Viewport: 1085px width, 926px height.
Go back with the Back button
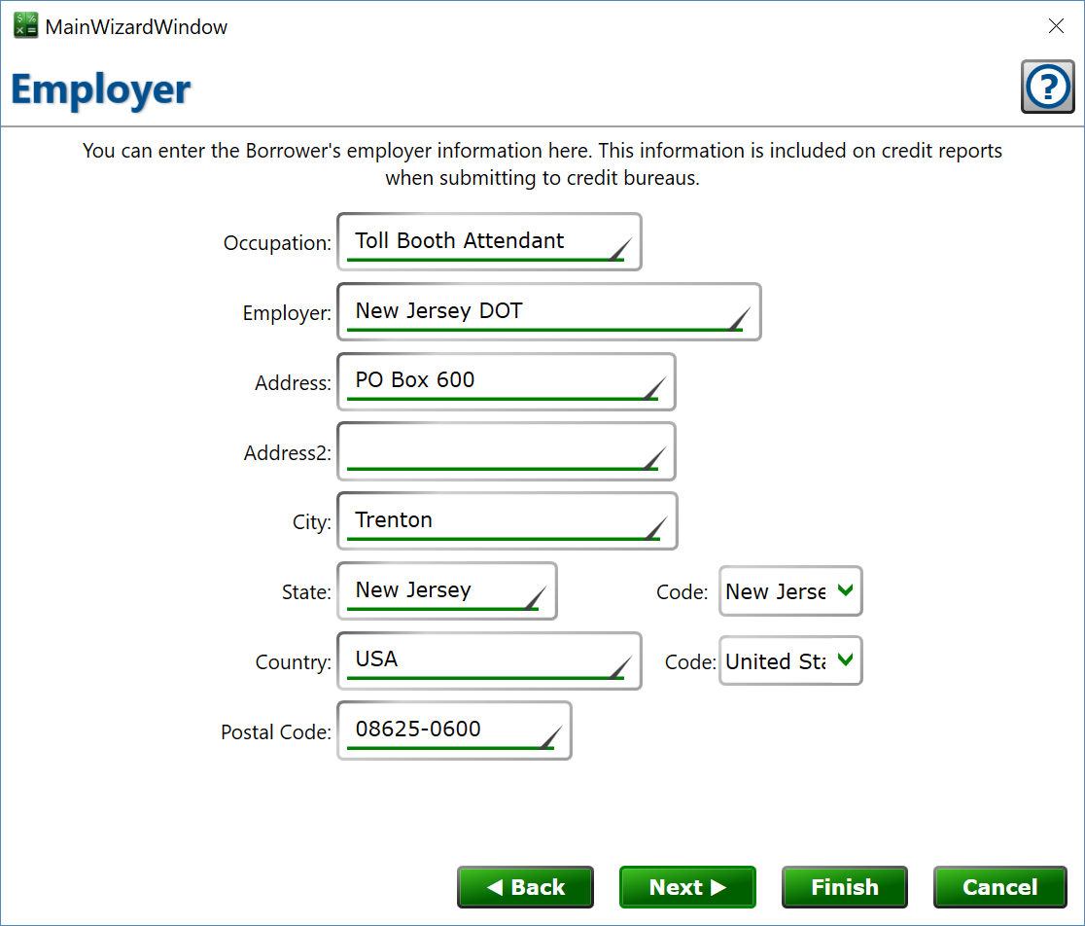[x=525, y=886]
